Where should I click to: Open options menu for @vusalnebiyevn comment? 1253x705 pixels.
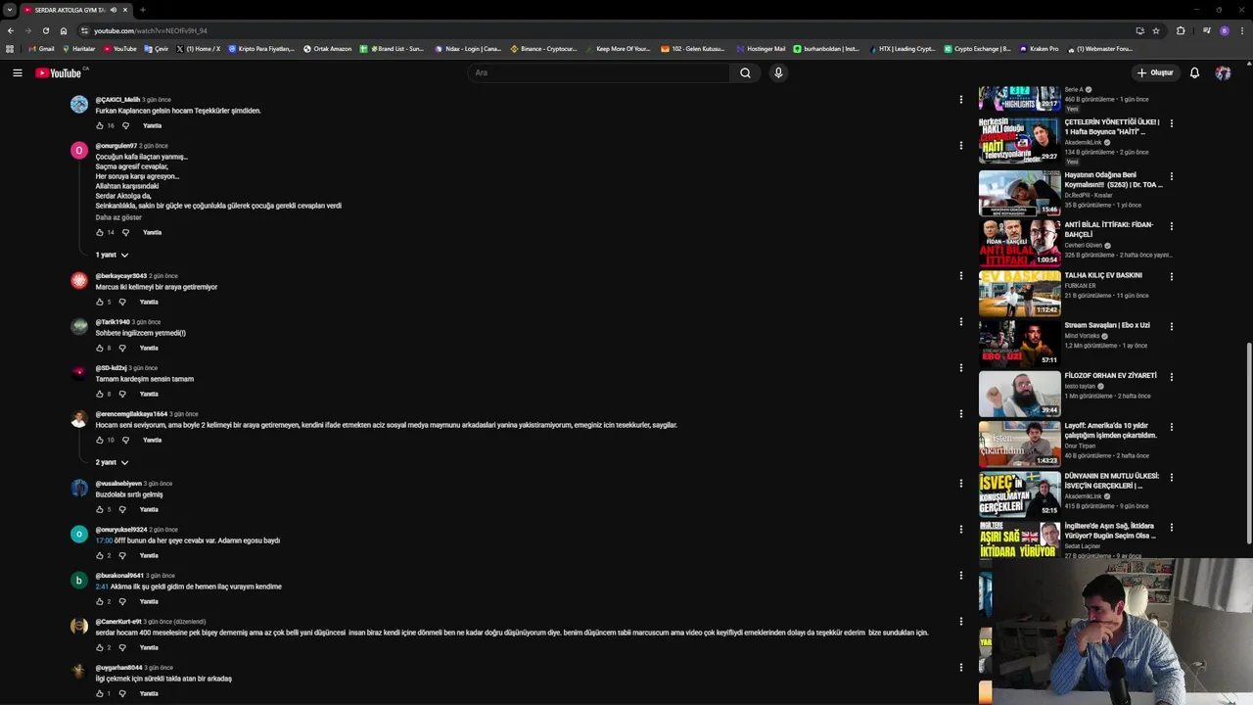point(960,483)
